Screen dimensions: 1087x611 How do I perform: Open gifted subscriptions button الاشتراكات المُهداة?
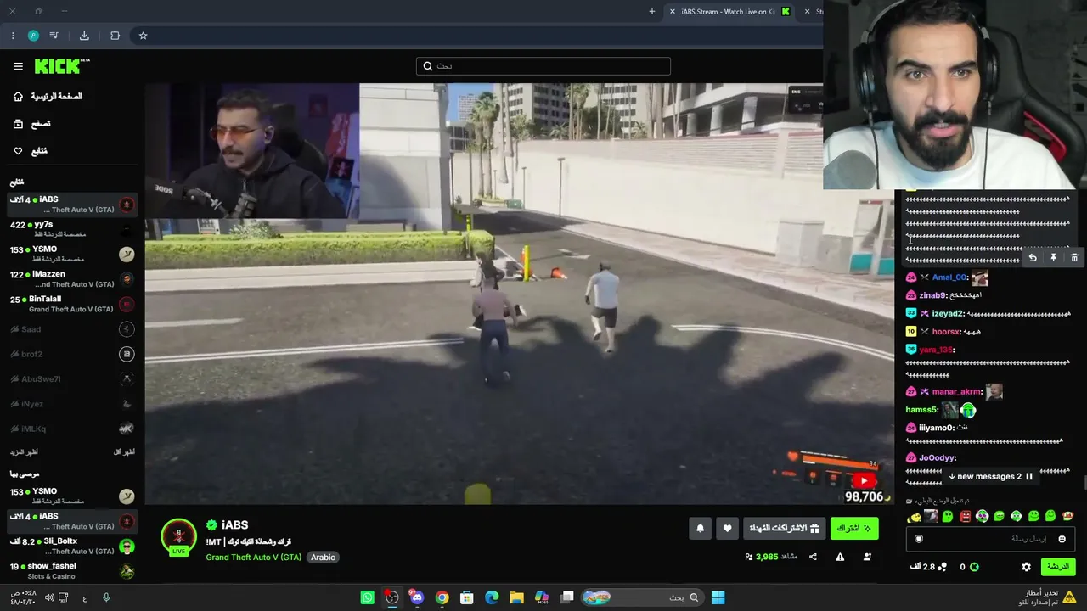tap(785, 529)
